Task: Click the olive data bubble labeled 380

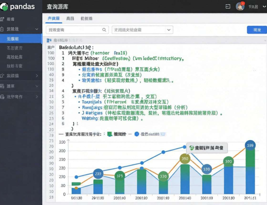Action: point(185,159)
